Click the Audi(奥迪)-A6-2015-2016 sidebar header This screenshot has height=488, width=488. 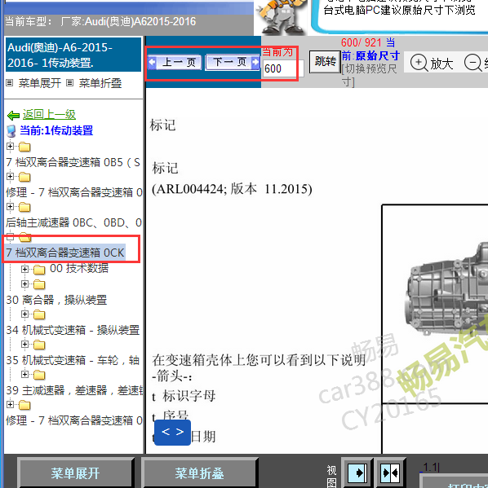pos(73,55)
